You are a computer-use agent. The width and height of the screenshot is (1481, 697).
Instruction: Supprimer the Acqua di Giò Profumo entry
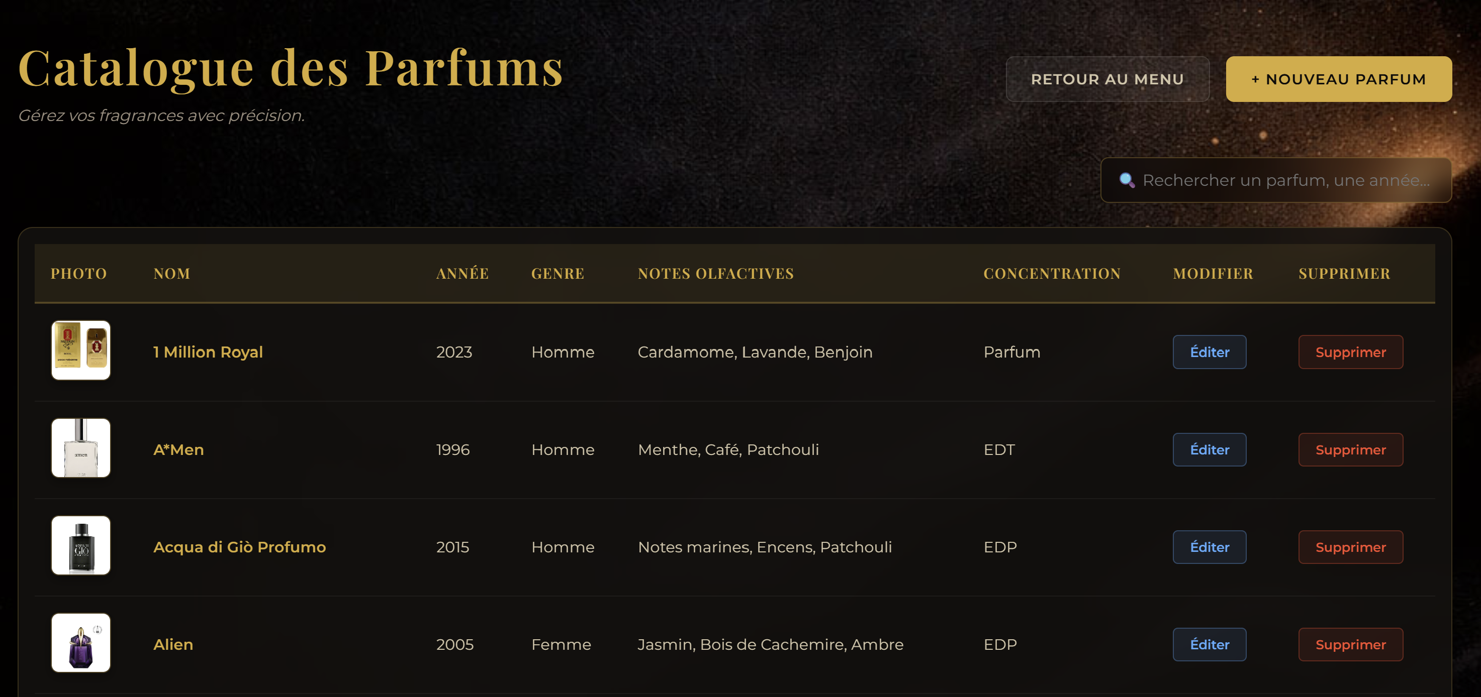tap(1350, 546)
